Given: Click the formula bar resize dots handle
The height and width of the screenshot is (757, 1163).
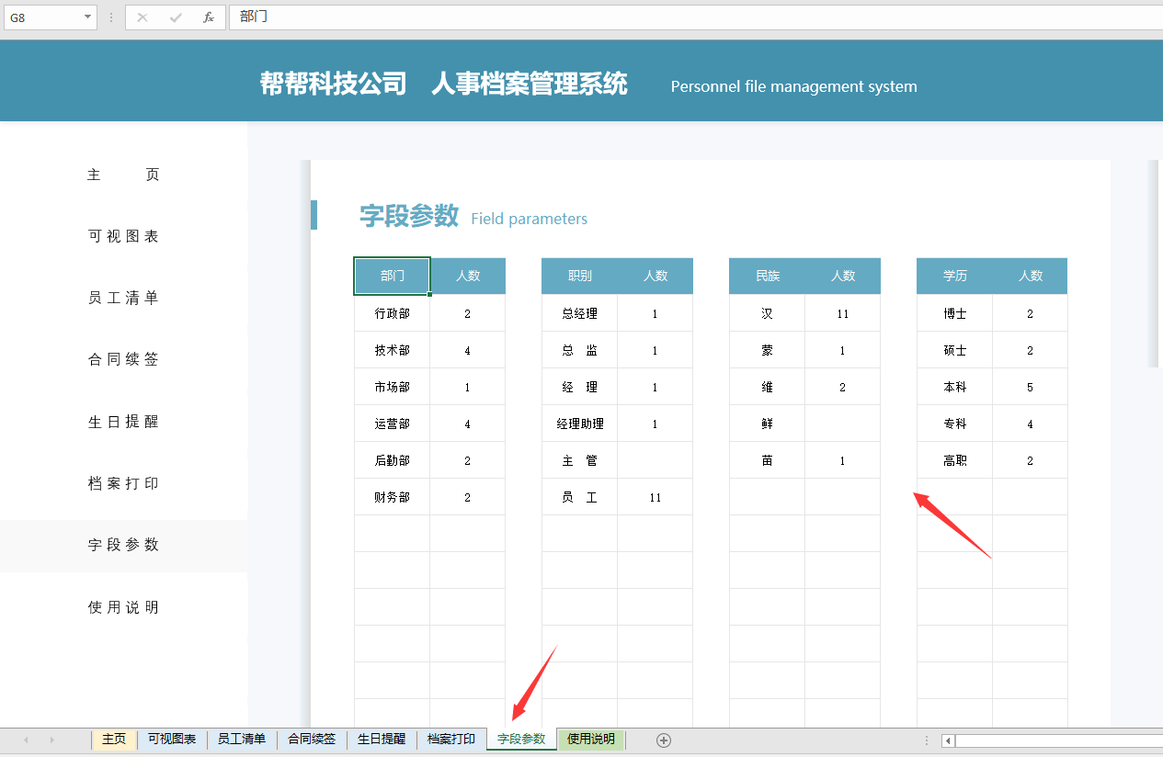Looking at the screenshot, I should point(111,17).
